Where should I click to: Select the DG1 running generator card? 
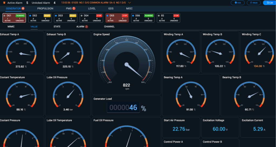coord(14,18)
